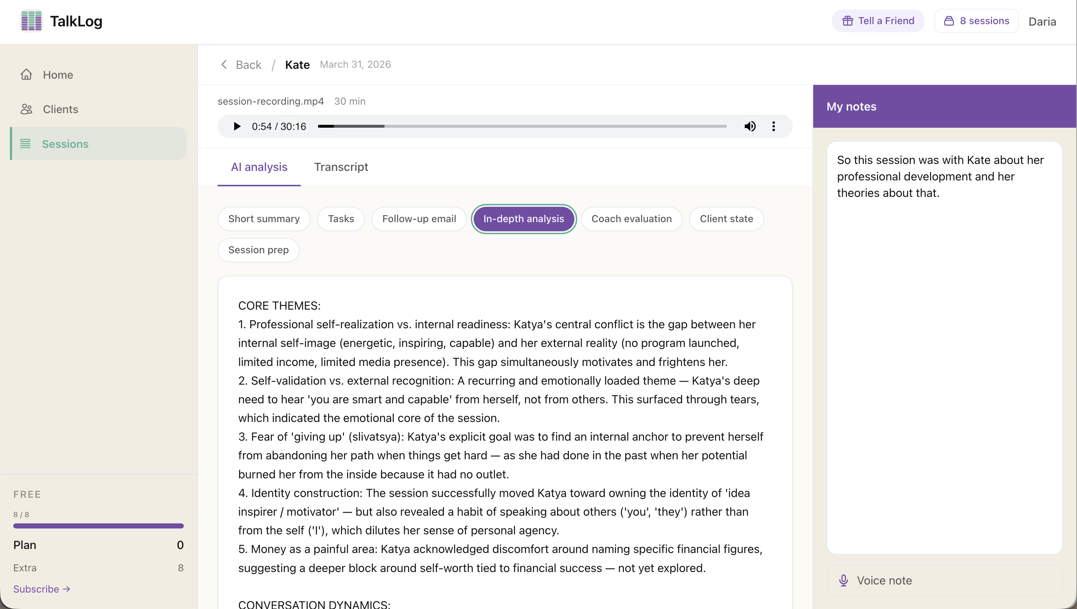1077x609 pixels.
Task: Switch to the Transcript tab
Action: pos(341,167)
